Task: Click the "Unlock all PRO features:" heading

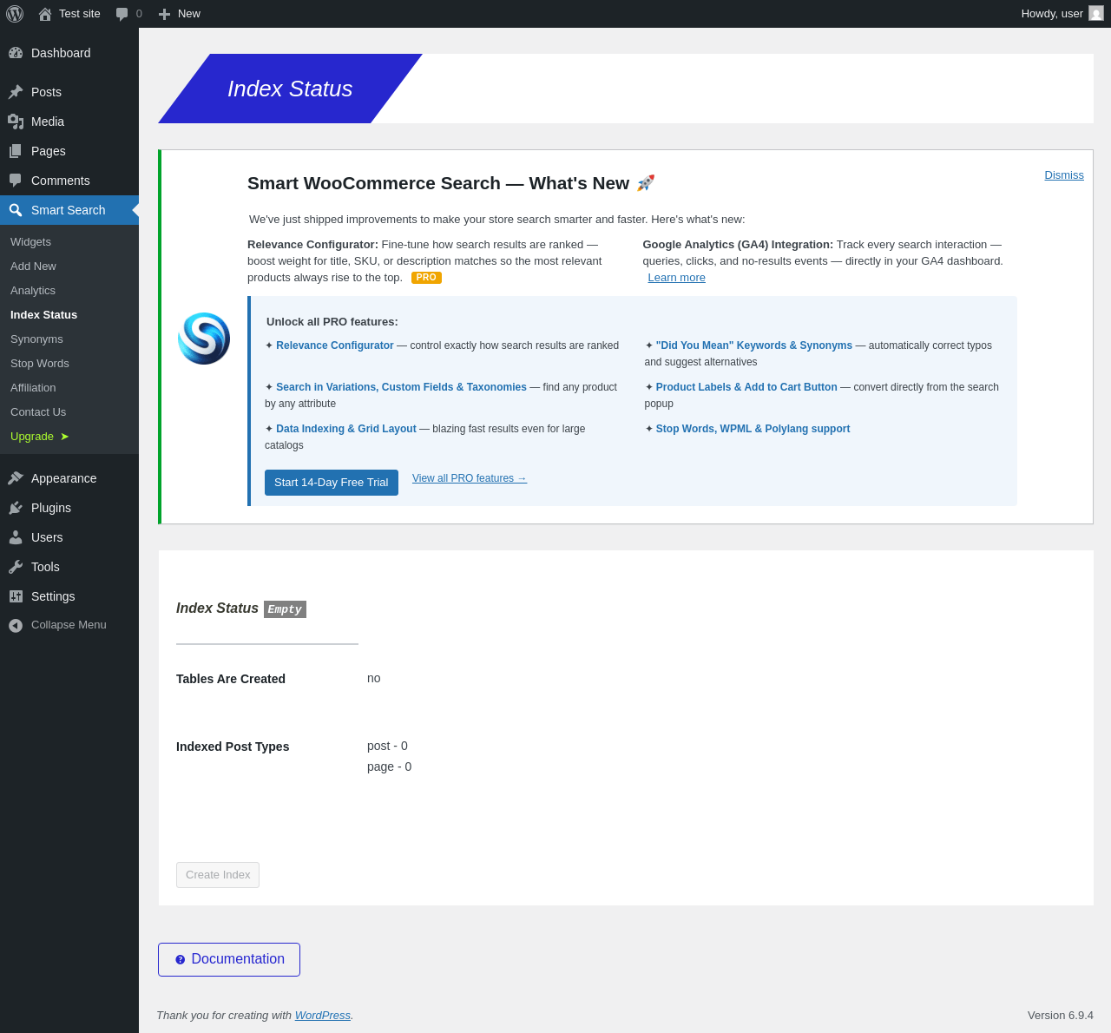Action: click(x=332, y=322)
